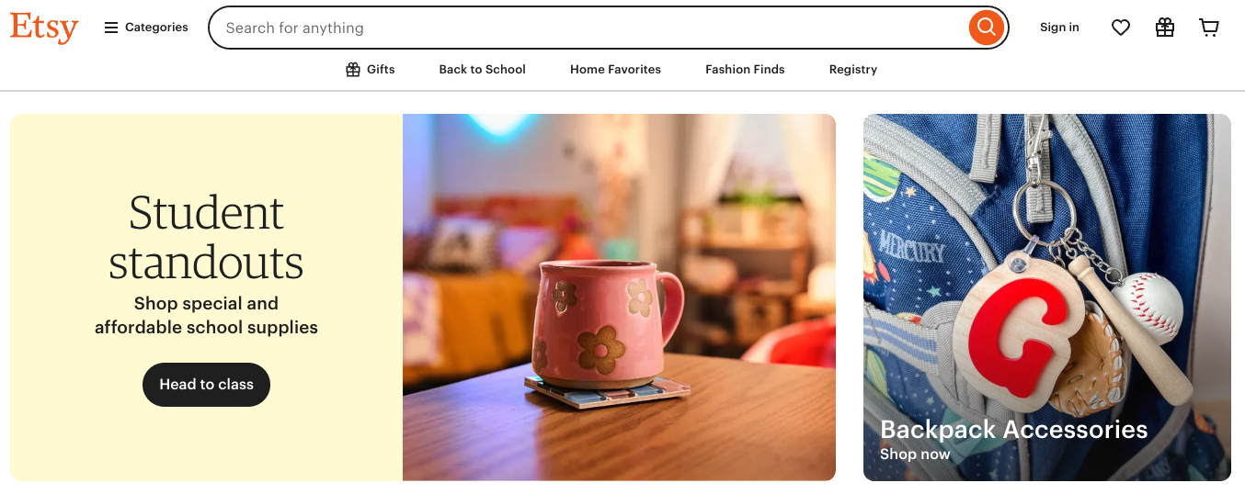The height and width of the screenshot is (494, 1245).
Task: Click the Head to class button
Action: (x=206, y=385)
